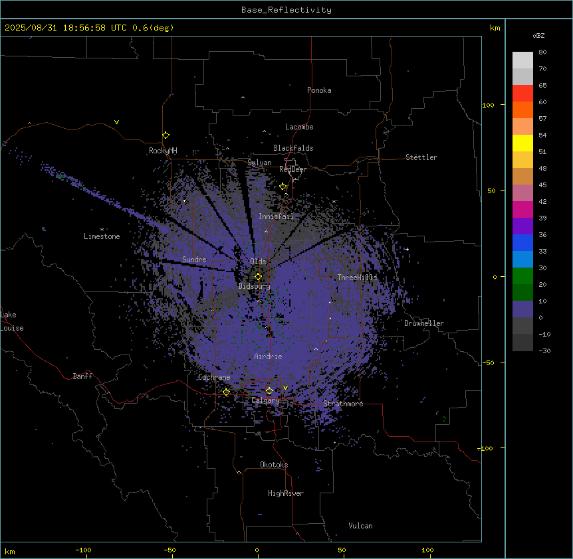Pick the bright yellow 51-54 dBZ legend color
Viewport: 573px width, 559px height.
[x=522, y=143]
